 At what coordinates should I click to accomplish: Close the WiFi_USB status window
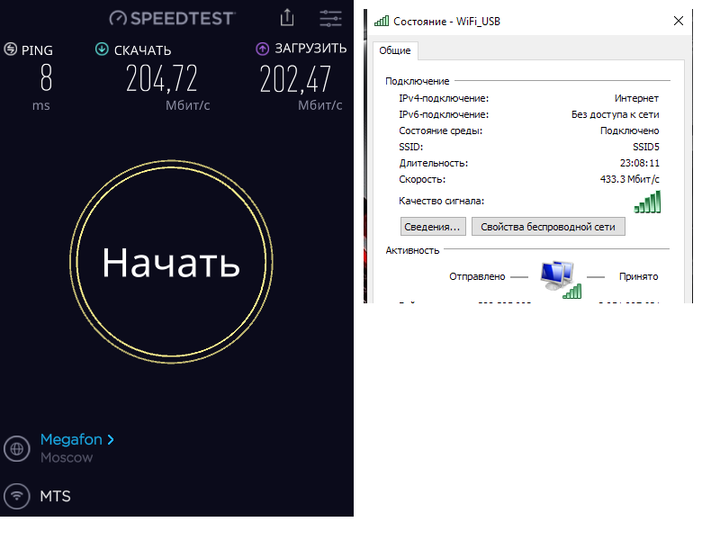click(x=678, y=20)
